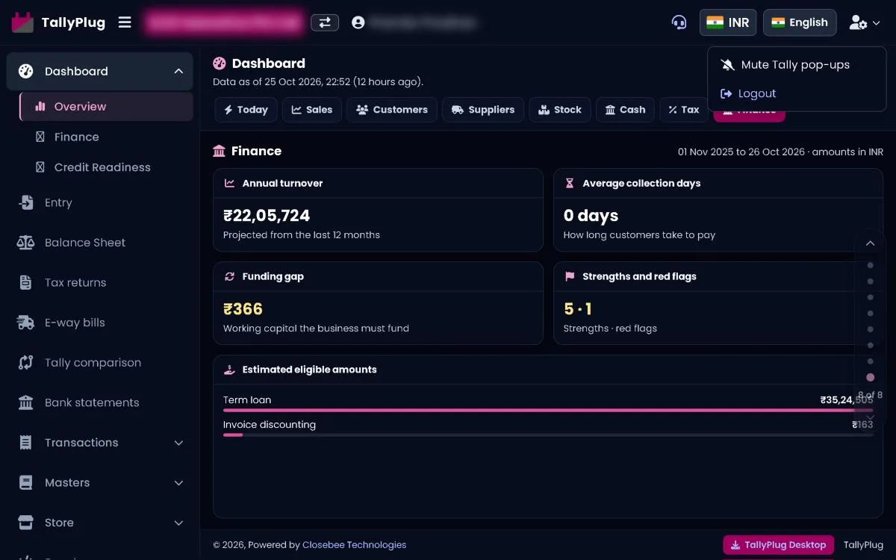Click the Bank statements building icon

pyautogui.click(x=26, y=402)
